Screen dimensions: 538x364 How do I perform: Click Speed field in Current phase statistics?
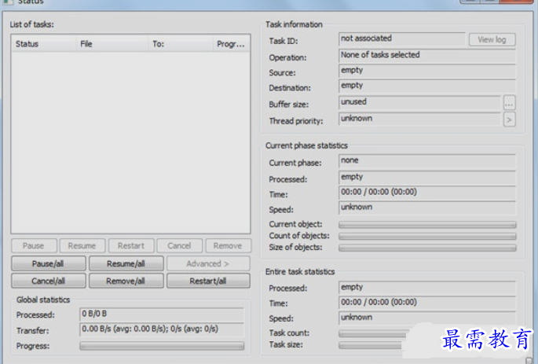(x=427, y=208)
